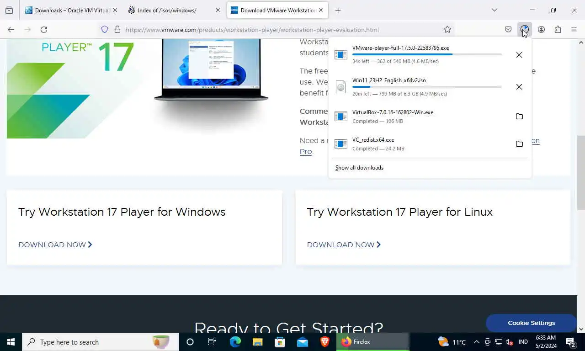This screenshot has height=351, width=585.
Task: Select the Firefox taskbar button
Action: 373,342
